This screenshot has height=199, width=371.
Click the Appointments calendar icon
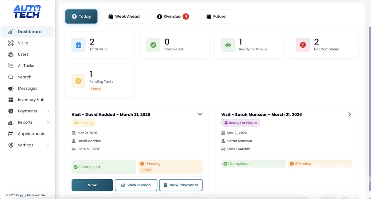pos(11,134)
